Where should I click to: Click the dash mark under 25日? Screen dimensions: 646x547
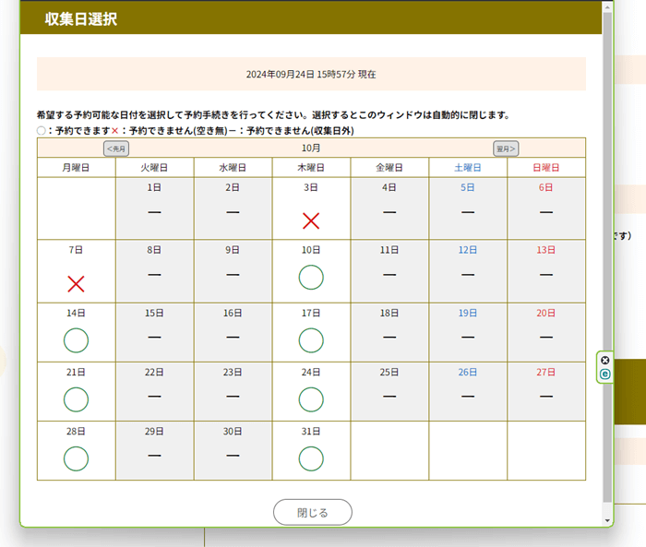[x=389, y=397]
